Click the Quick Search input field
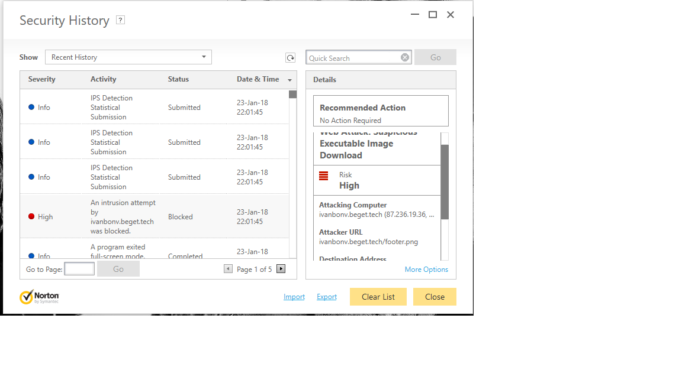Screen dimensions: 682x383 pyautogui.click(x=353, y=58)
